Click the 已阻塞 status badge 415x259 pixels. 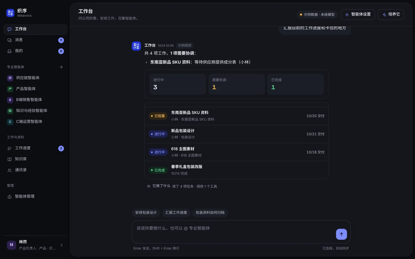pyautogui.click(x=158, y=116)
